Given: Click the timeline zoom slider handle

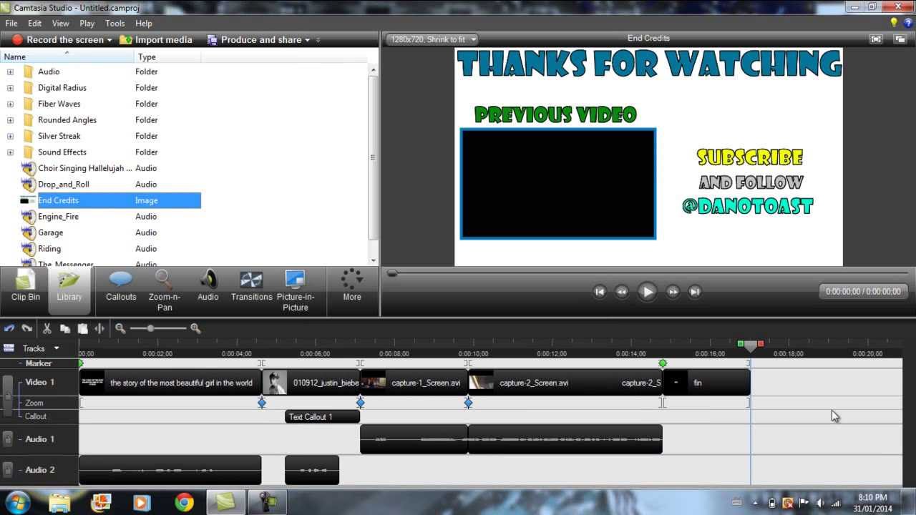Looking at the screenshot, I should (x=150, y=328).
